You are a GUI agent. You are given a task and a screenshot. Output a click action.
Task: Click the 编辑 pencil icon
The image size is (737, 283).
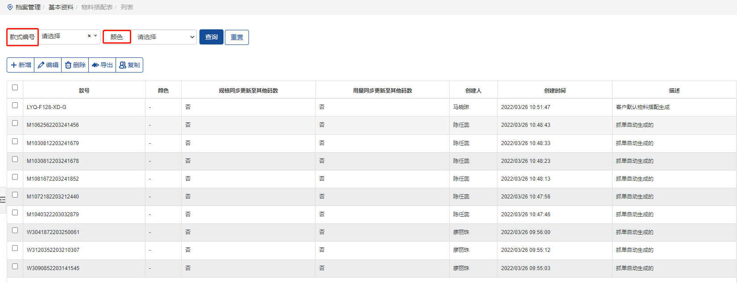point(41,65)
